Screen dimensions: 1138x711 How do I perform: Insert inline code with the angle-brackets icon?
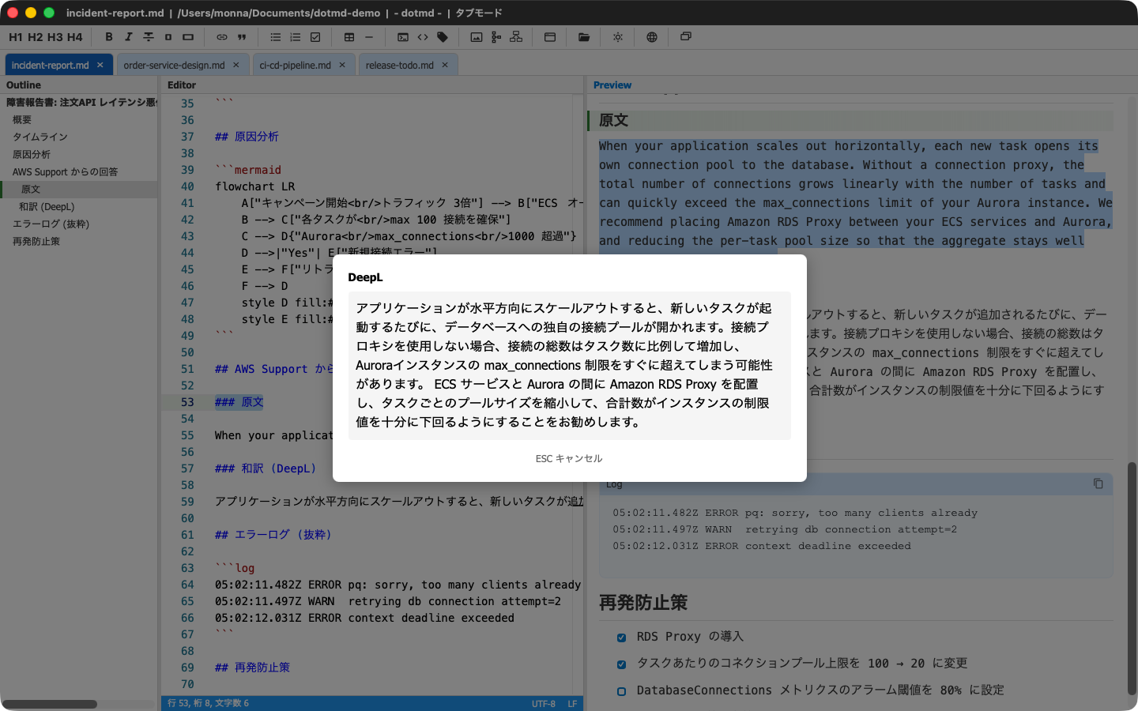[x=423, y=37]
